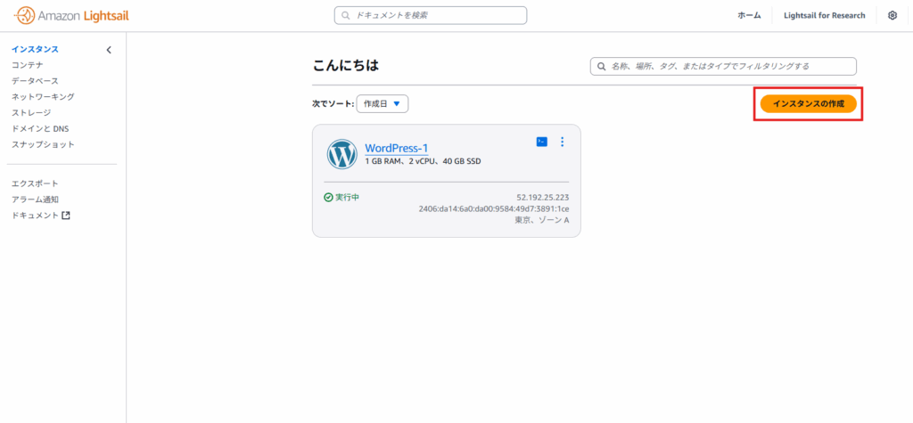
Task: Click ホーム in the top bar
Action: tap(749, 16)
